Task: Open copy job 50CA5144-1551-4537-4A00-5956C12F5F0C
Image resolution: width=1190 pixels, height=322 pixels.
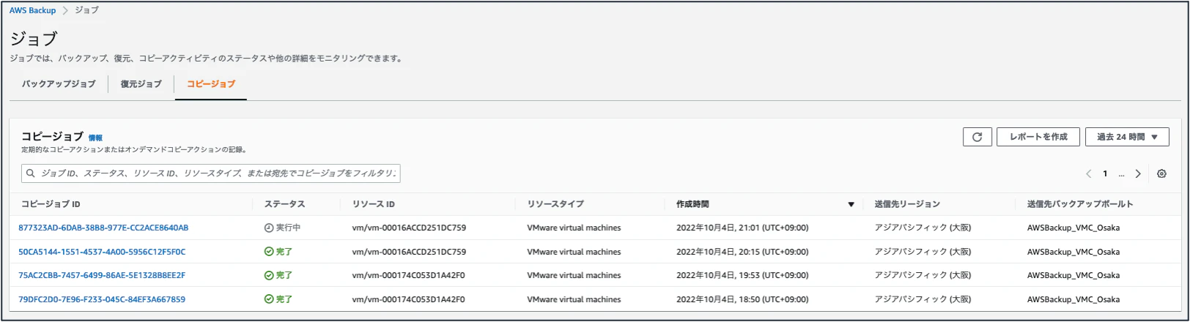Action: click(x=102, y=252)
